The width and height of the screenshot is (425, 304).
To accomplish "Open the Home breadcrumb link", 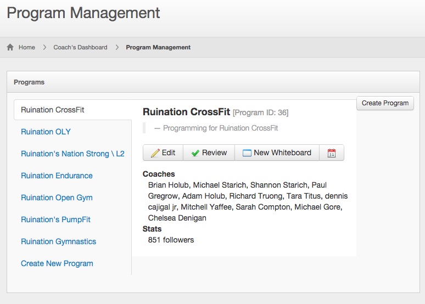I will pyautogui.click(x=27, y=47).
